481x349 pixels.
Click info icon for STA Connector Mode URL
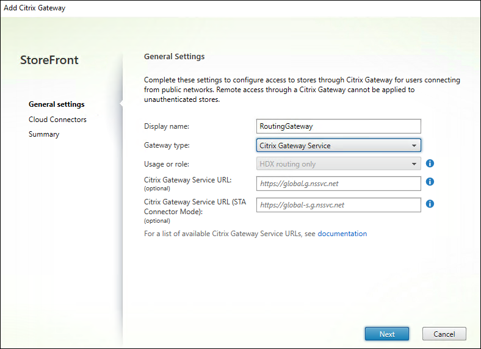[x=430, y=204]
